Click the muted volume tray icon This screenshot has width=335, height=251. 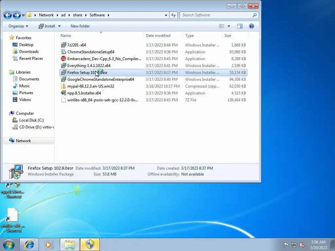pos(302,245)
